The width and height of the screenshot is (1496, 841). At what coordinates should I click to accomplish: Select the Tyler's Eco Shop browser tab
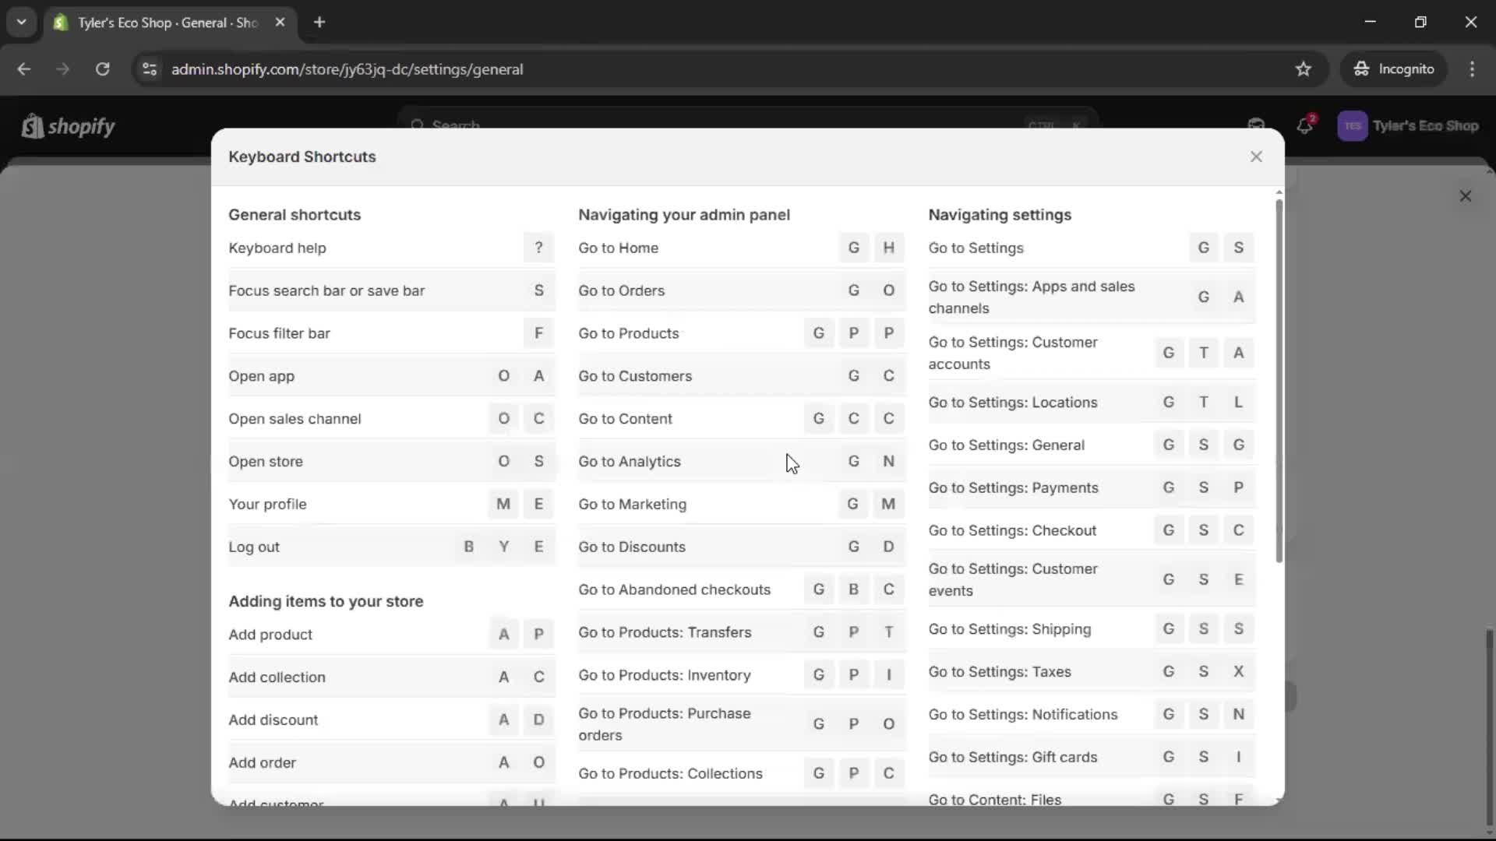[x=156, y=23]
